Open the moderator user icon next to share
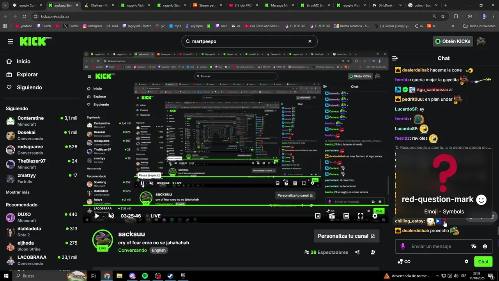The height and width of the screenshot is (281, 499). point(373,252)
